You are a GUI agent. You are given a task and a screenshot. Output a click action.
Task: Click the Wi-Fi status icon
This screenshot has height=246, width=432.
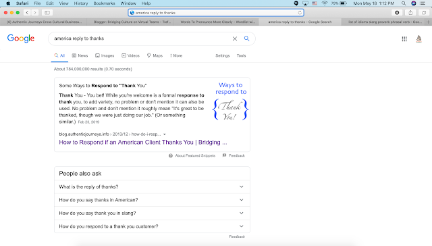click(325, 3)
